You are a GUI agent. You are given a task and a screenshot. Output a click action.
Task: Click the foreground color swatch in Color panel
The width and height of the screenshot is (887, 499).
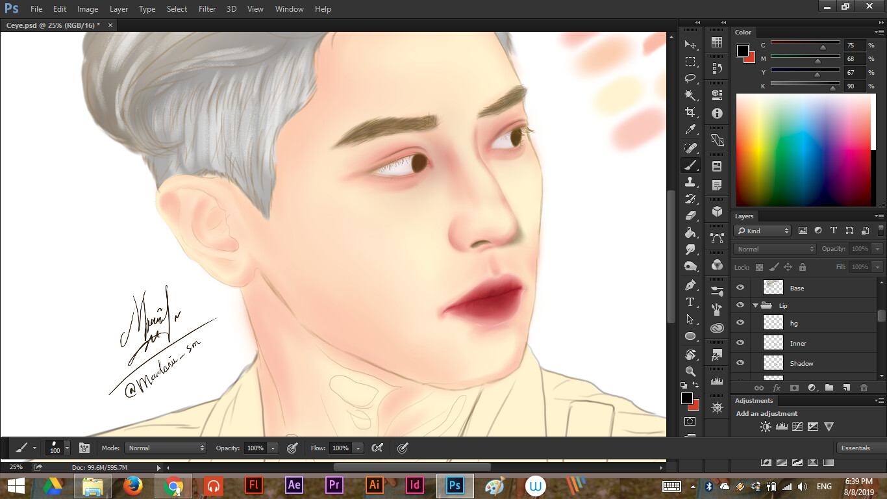point(743,50)
